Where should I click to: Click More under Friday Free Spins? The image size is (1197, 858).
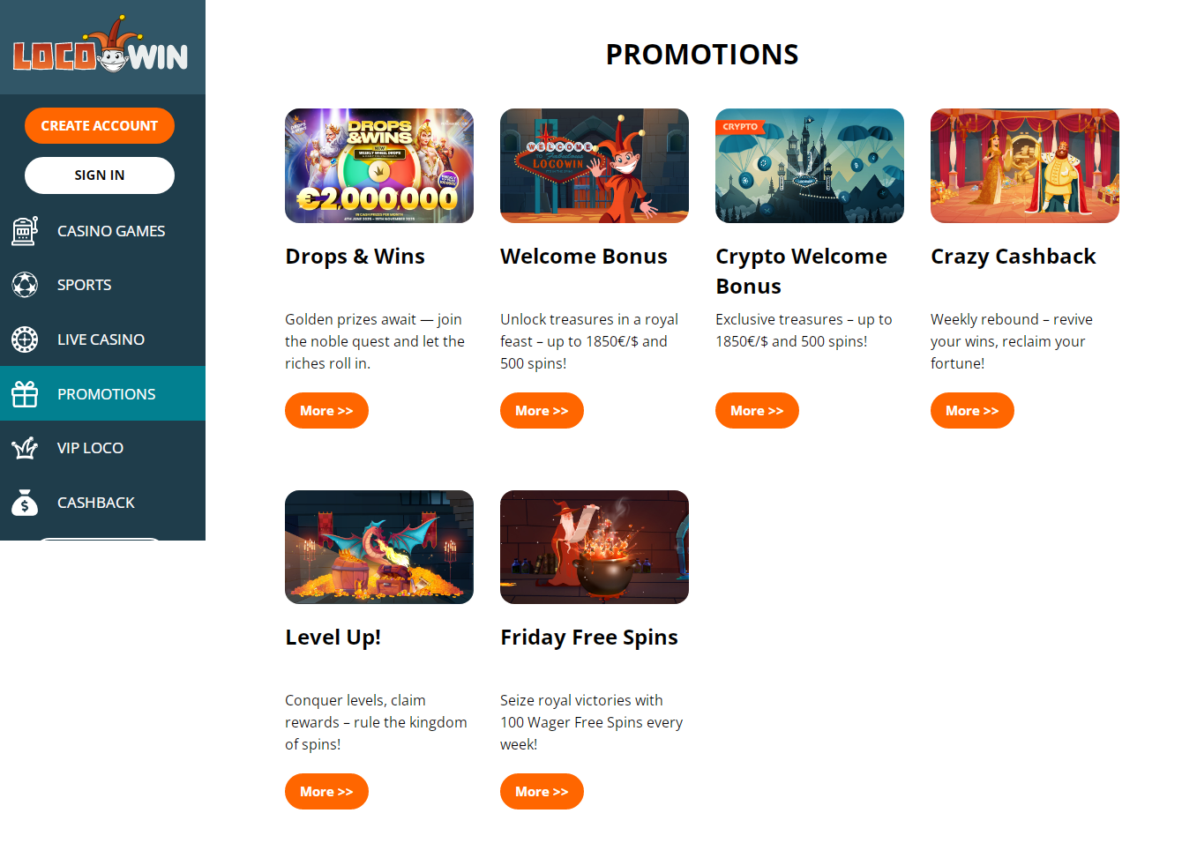pyautogui.click(x=542, y=792)
